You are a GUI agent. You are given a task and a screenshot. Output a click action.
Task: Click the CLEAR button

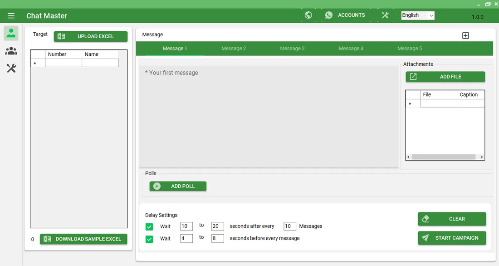point(452,219)
